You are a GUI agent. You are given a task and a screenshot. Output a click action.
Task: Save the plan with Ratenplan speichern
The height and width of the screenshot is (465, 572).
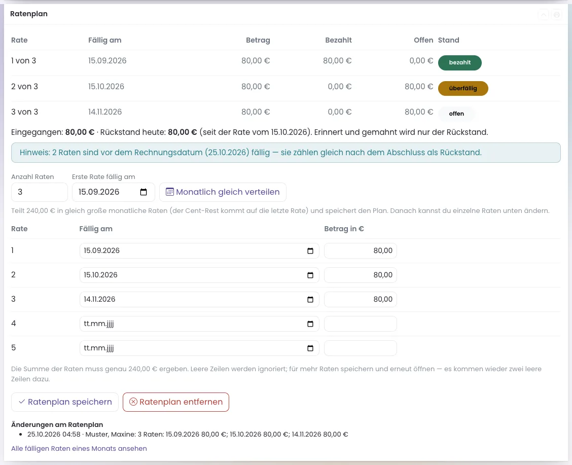coord(65,402)
